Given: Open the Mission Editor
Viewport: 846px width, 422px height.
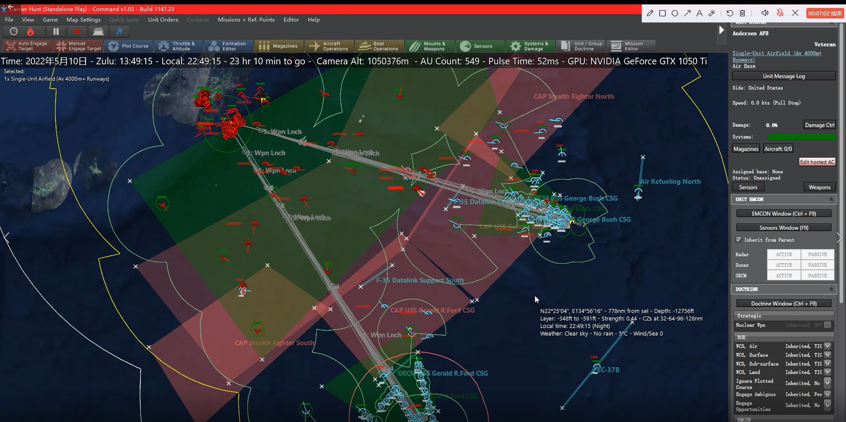Looking at the screenshot, I should coord(631,46).
